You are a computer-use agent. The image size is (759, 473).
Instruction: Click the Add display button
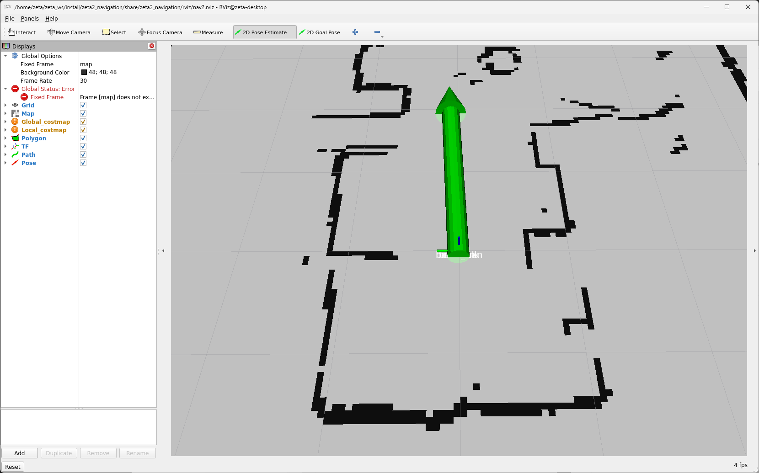pos(20,453)
